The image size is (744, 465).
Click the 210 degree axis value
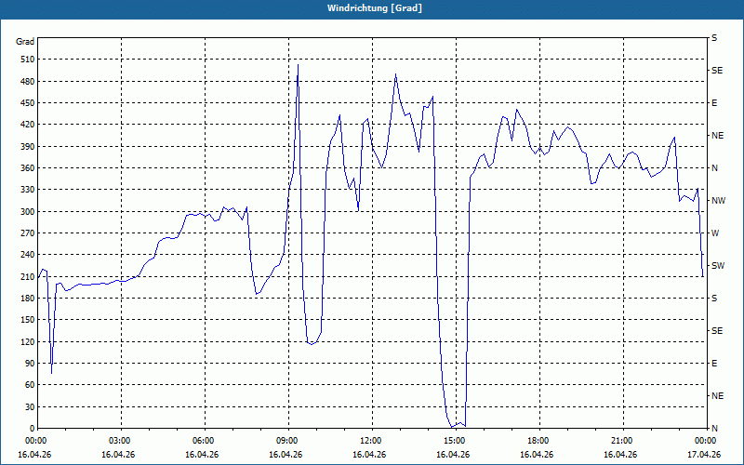(27, 276)
